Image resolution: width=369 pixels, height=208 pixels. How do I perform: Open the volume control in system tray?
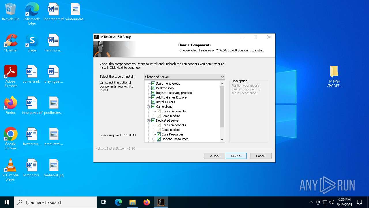point(332,202)
